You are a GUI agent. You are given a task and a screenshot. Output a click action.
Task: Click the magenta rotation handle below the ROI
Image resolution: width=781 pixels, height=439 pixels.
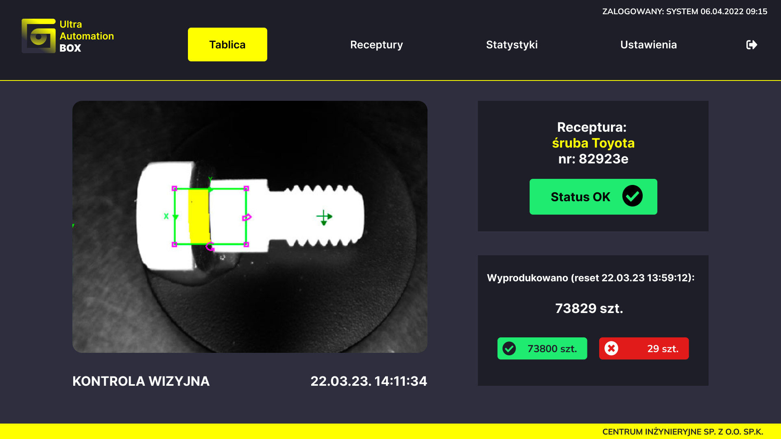pyautogui.click(x=210, y=246)
